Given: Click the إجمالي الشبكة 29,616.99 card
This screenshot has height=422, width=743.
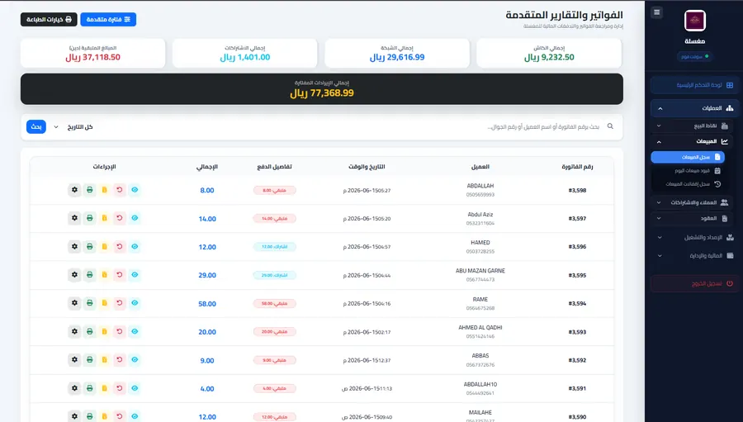Looking at the screenshot, I should click(397, 53).
